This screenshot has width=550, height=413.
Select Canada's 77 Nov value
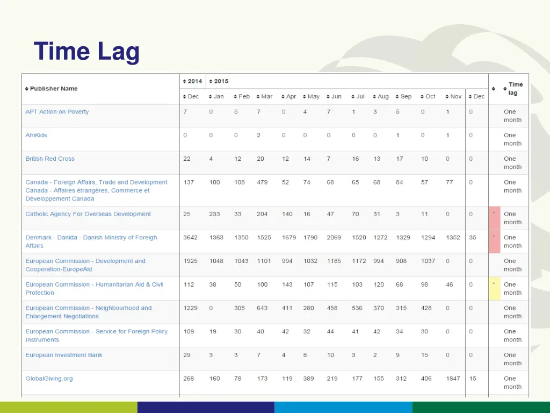click(x=450, y=182)
